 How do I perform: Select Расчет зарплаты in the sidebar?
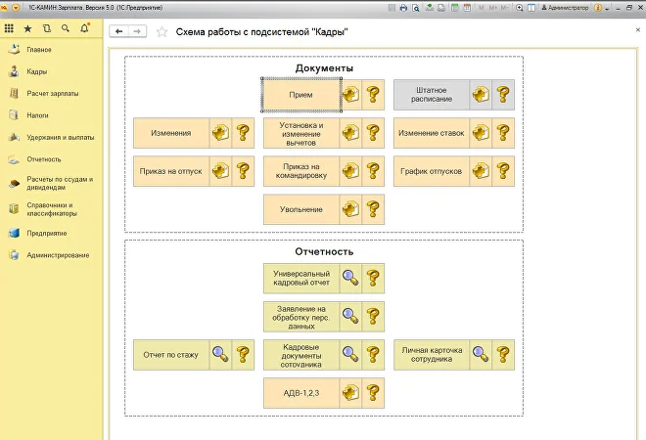point(53,93)
